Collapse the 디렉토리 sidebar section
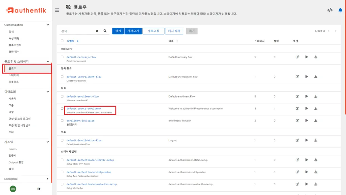Image resolution: width=346 pixels, height=195 pixels. click(x=48, y=91)
